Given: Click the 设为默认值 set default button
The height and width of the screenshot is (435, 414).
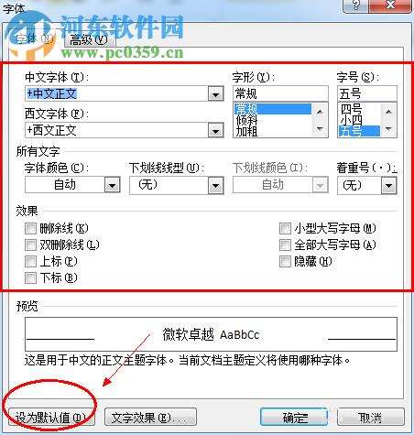Looking at the screenshot, I should (x=51, y=418).
